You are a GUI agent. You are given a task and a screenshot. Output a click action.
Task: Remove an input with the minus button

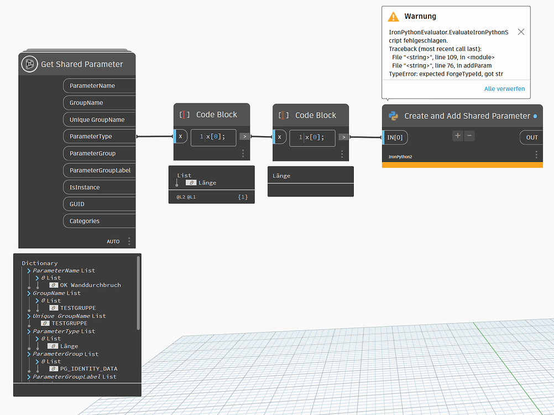pyautogui.click(x=469, y=135)
